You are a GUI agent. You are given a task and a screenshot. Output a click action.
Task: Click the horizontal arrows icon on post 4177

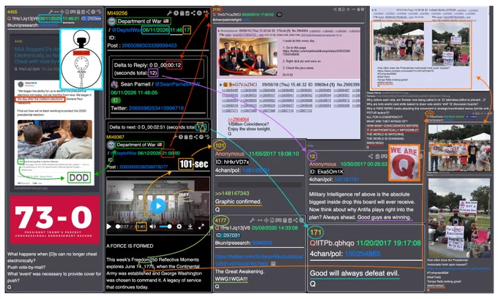coord(260,220)
